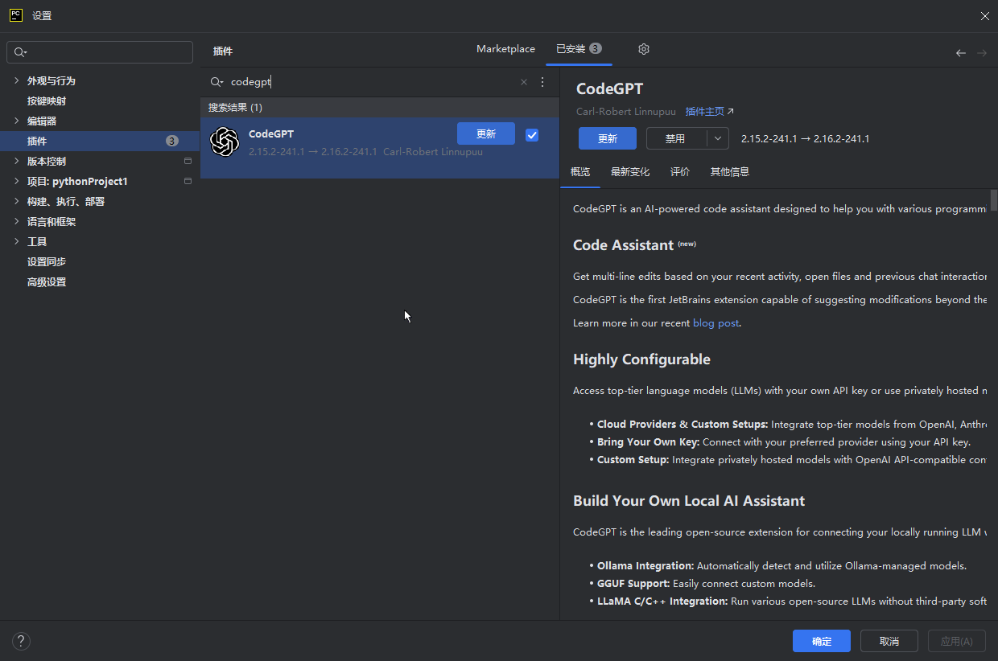The height and width of the screenshot is (661, 998).
Task: Click the Carl-Robert Linnupuu author in details
Action: [x=626, y=112]
